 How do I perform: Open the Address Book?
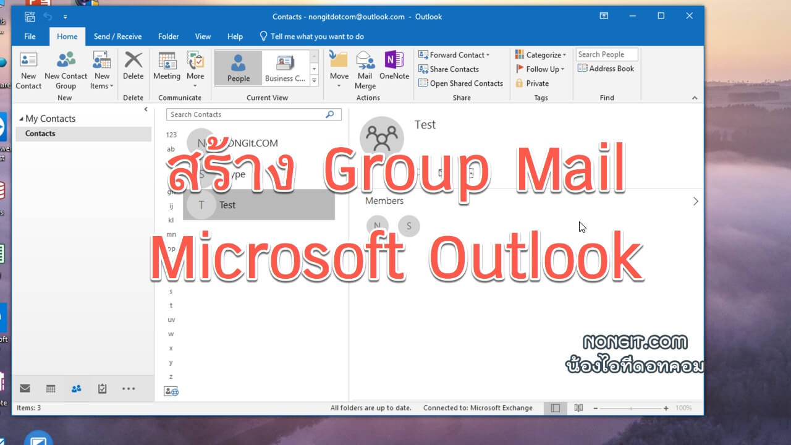[x=607, y=69]
